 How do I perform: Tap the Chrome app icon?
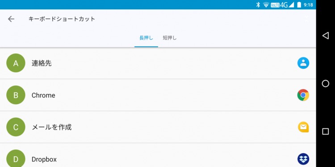point(303,95)
